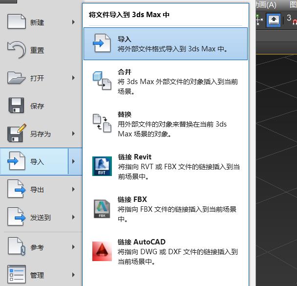This screenshot has height=286, width=297.
Task: Expand the 管理 submenu arrow
Action: (73, 275)
